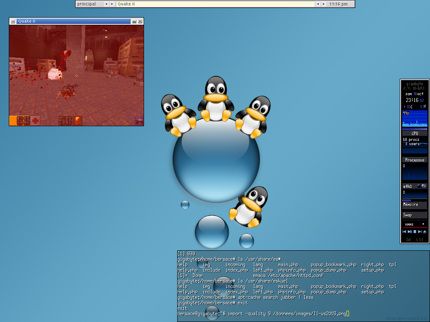430x322 pixels.
Task: Click the xmms status LED dot
Action: coord(423,224)
